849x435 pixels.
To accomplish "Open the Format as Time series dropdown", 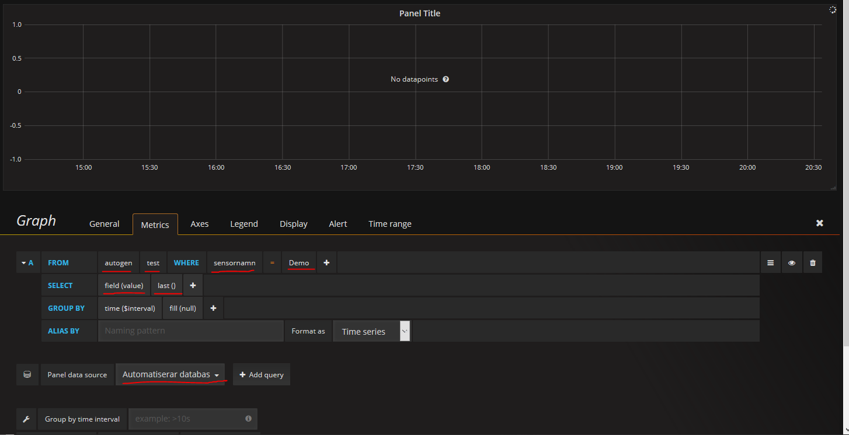I will (372, 331).
